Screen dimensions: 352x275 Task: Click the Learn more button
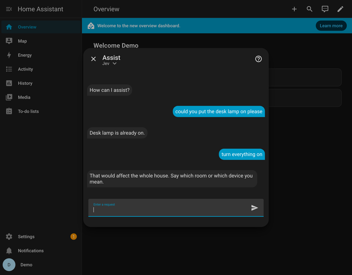(x=331, y=26)
